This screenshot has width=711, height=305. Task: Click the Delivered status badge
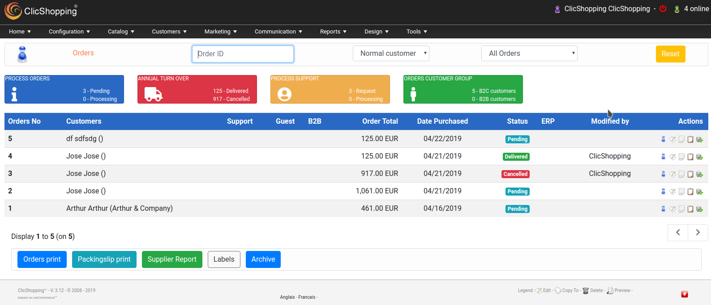point(516,157)
